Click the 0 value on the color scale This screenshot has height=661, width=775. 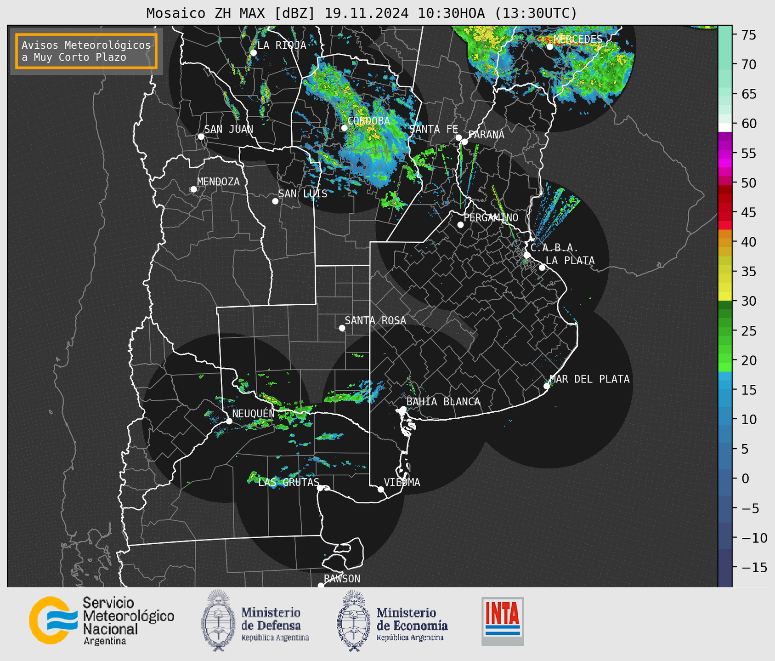pyautogui.click(x=745, y=479)
